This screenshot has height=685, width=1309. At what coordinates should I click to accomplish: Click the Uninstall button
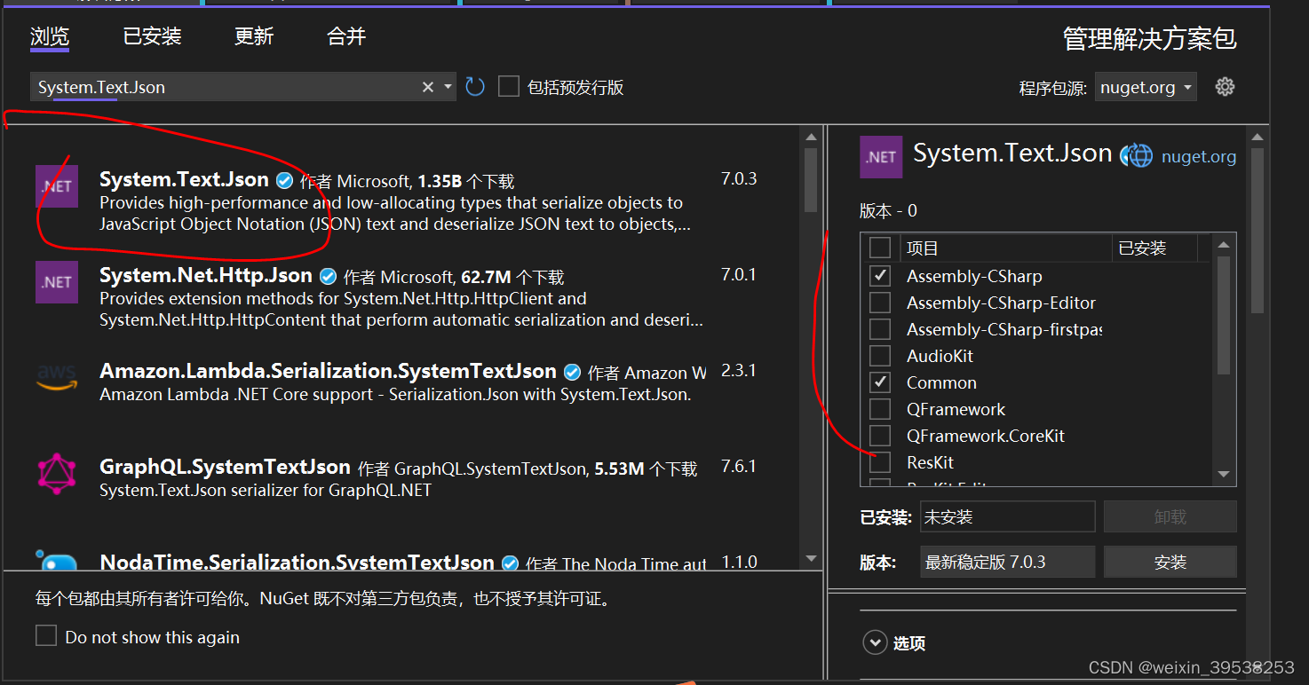(x=1170, y=516)
